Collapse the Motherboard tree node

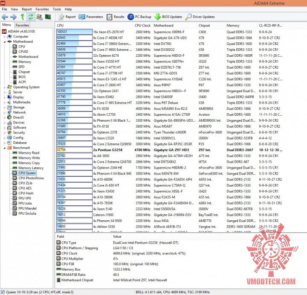(5, 41)
